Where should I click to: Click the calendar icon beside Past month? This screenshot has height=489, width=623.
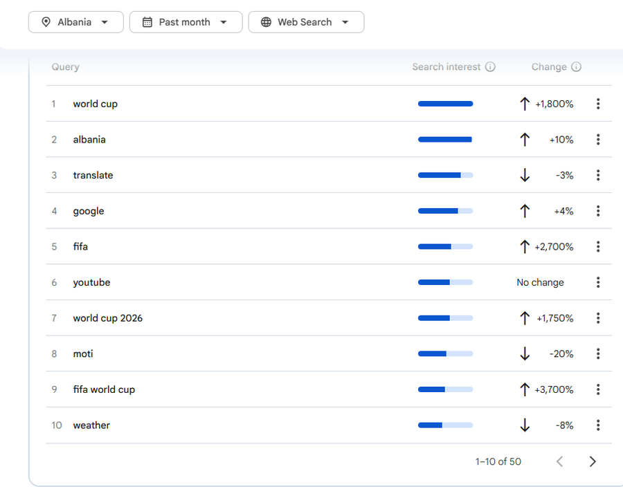click(x=147, y=22)
